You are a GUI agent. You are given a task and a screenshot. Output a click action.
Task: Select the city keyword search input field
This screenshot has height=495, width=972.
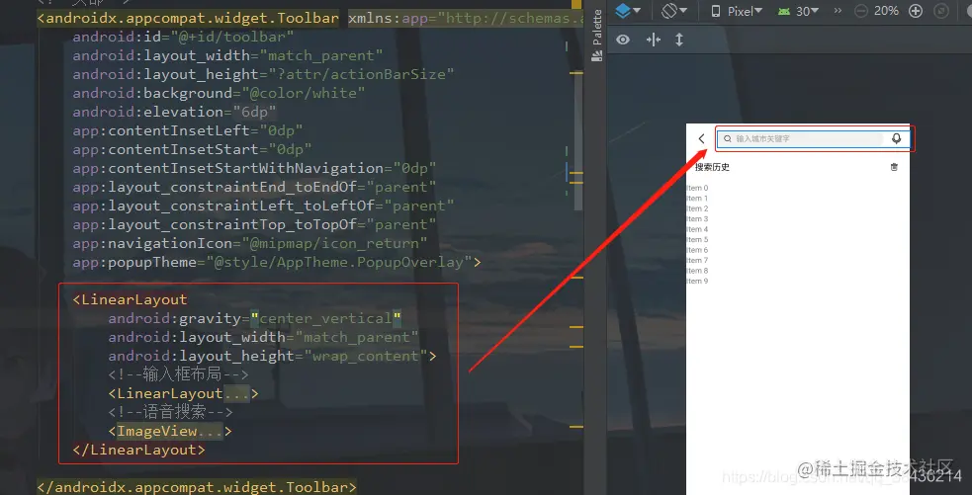(x=800, y=138)
